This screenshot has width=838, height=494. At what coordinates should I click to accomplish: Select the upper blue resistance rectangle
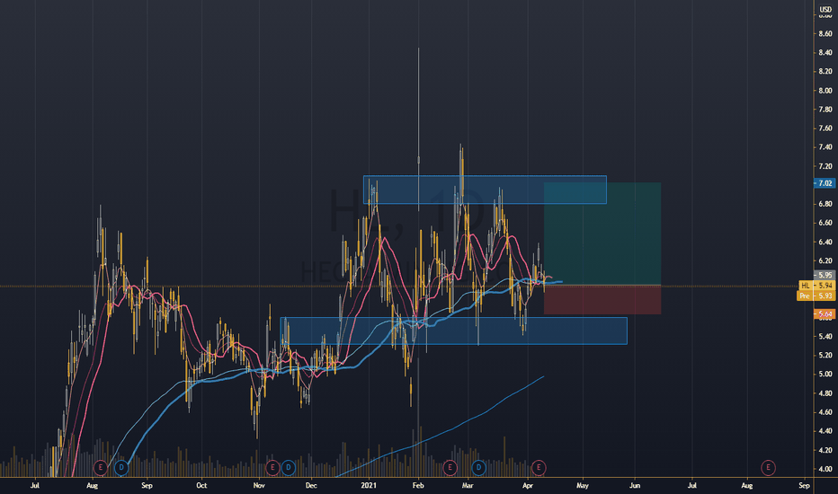coord(485,190)
